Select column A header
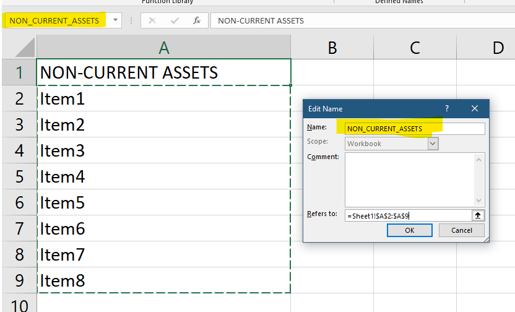Viewport: 515px width, 312px height. click(x=163, y=47)
